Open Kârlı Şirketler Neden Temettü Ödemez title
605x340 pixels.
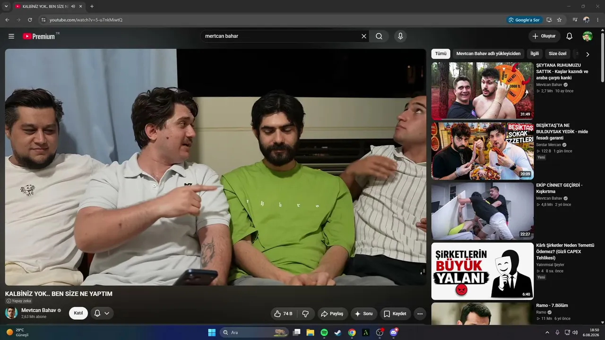(x=565, y=252)
